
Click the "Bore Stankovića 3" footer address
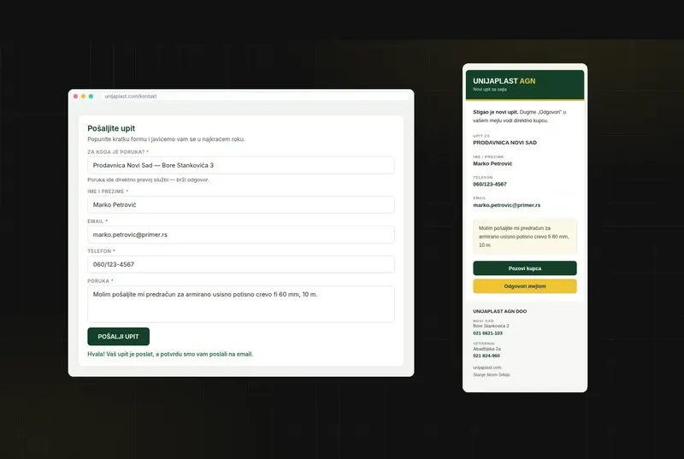(x=491, y=326)
